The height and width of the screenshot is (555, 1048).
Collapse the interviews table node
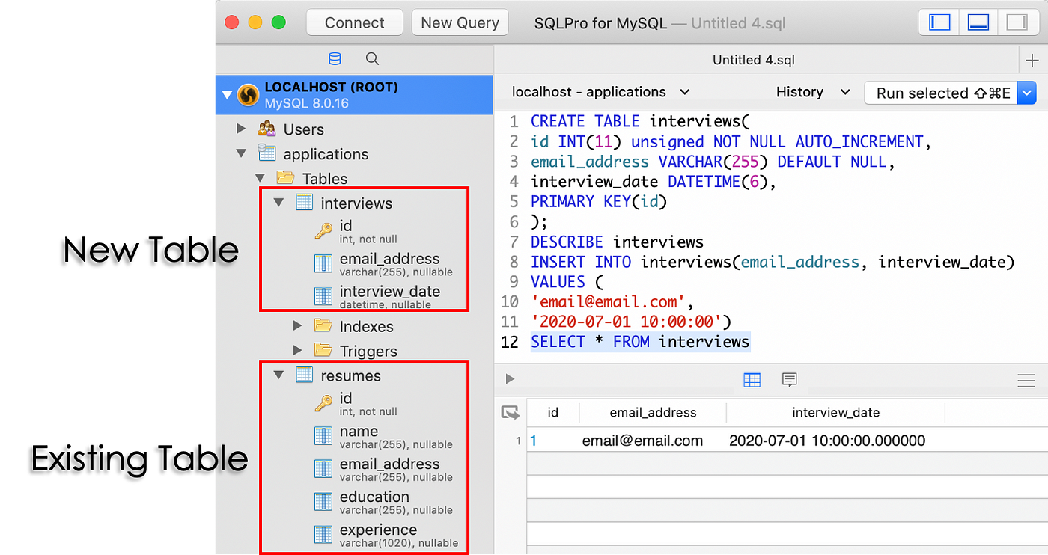click(x=279, y=203)
